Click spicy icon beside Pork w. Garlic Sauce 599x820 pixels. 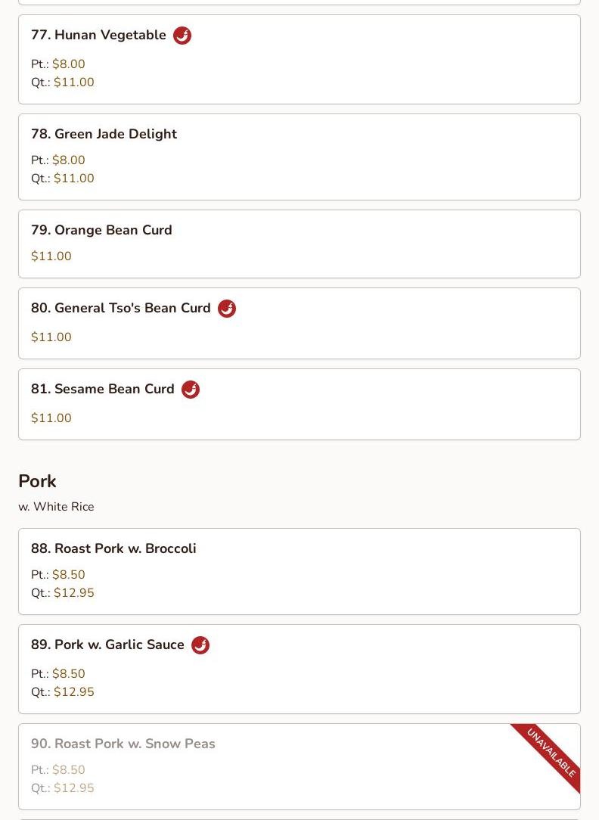tap(200, 645)
